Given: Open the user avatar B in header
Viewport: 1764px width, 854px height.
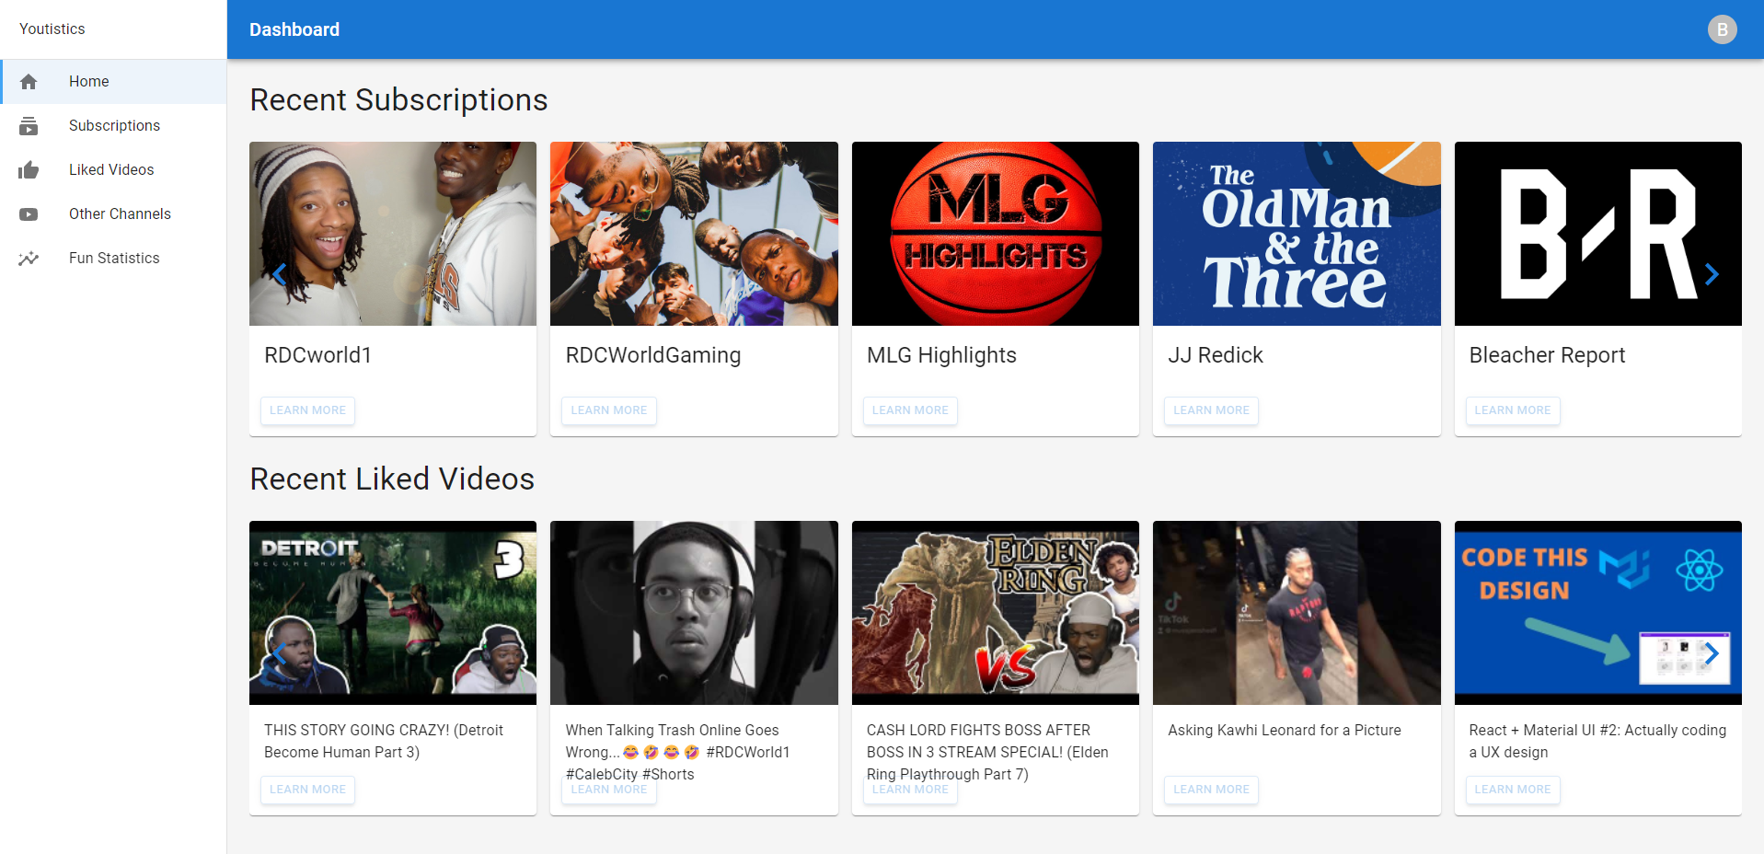Looking at the screenshot, I should pos(1723,29).
